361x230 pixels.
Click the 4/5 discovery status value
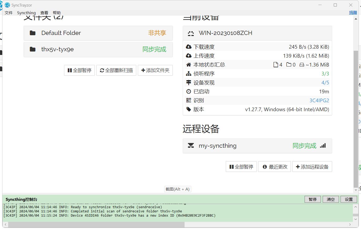pos(325,83)
